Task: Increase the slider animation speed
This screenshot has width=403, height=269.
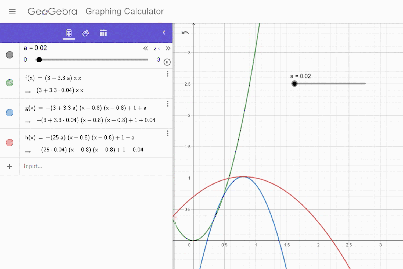Action: [x=168, y=48]
